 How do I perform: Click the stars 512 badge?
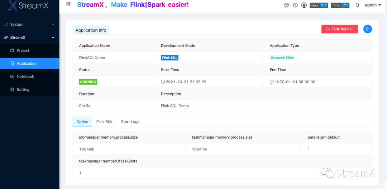[319, 5]
